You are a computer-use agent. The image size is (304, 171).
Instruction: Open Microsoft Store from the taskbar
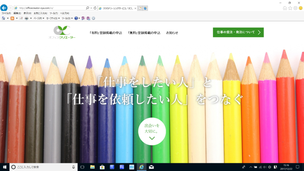pos(102,167)
